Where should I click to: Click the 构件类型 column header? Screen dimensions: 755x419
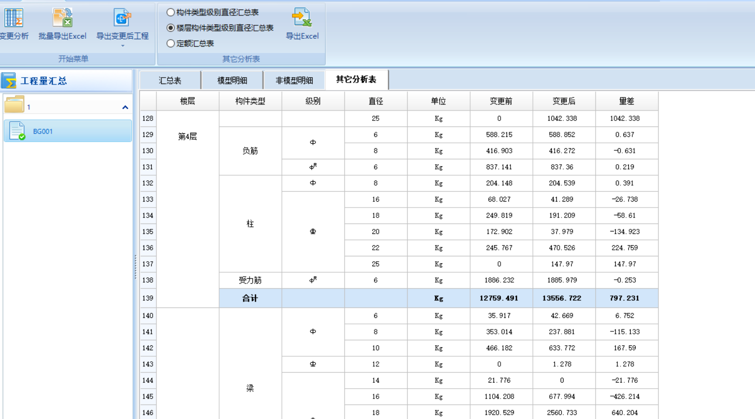click(251, 101)
